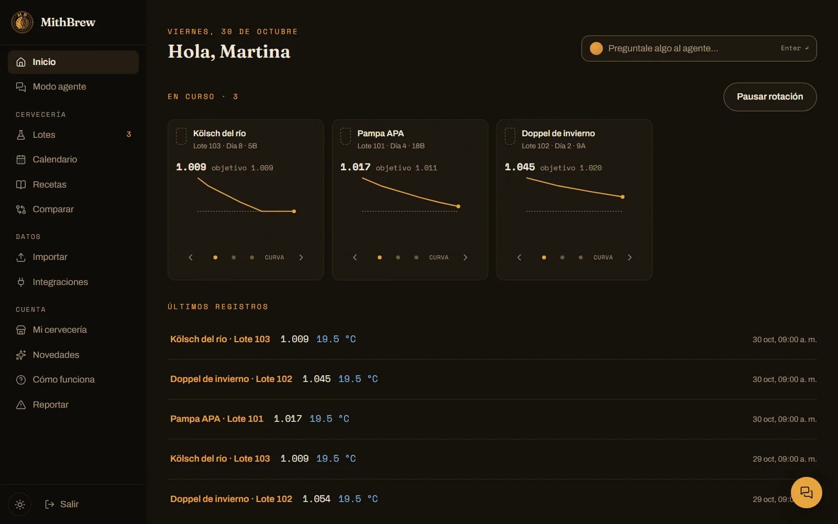Click the Pausar rotación button
The image size is (838, 524).
click(770, 96)
